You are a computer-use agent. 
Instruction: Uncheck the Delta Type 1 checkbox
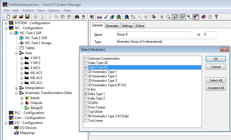[x=85, y=94]
